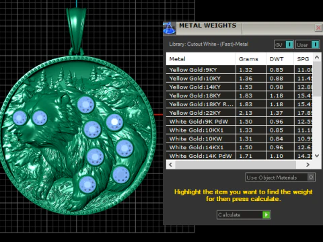Click the green play arrow on Calculate
Viewport: 323px width, 242px height.
266,214
